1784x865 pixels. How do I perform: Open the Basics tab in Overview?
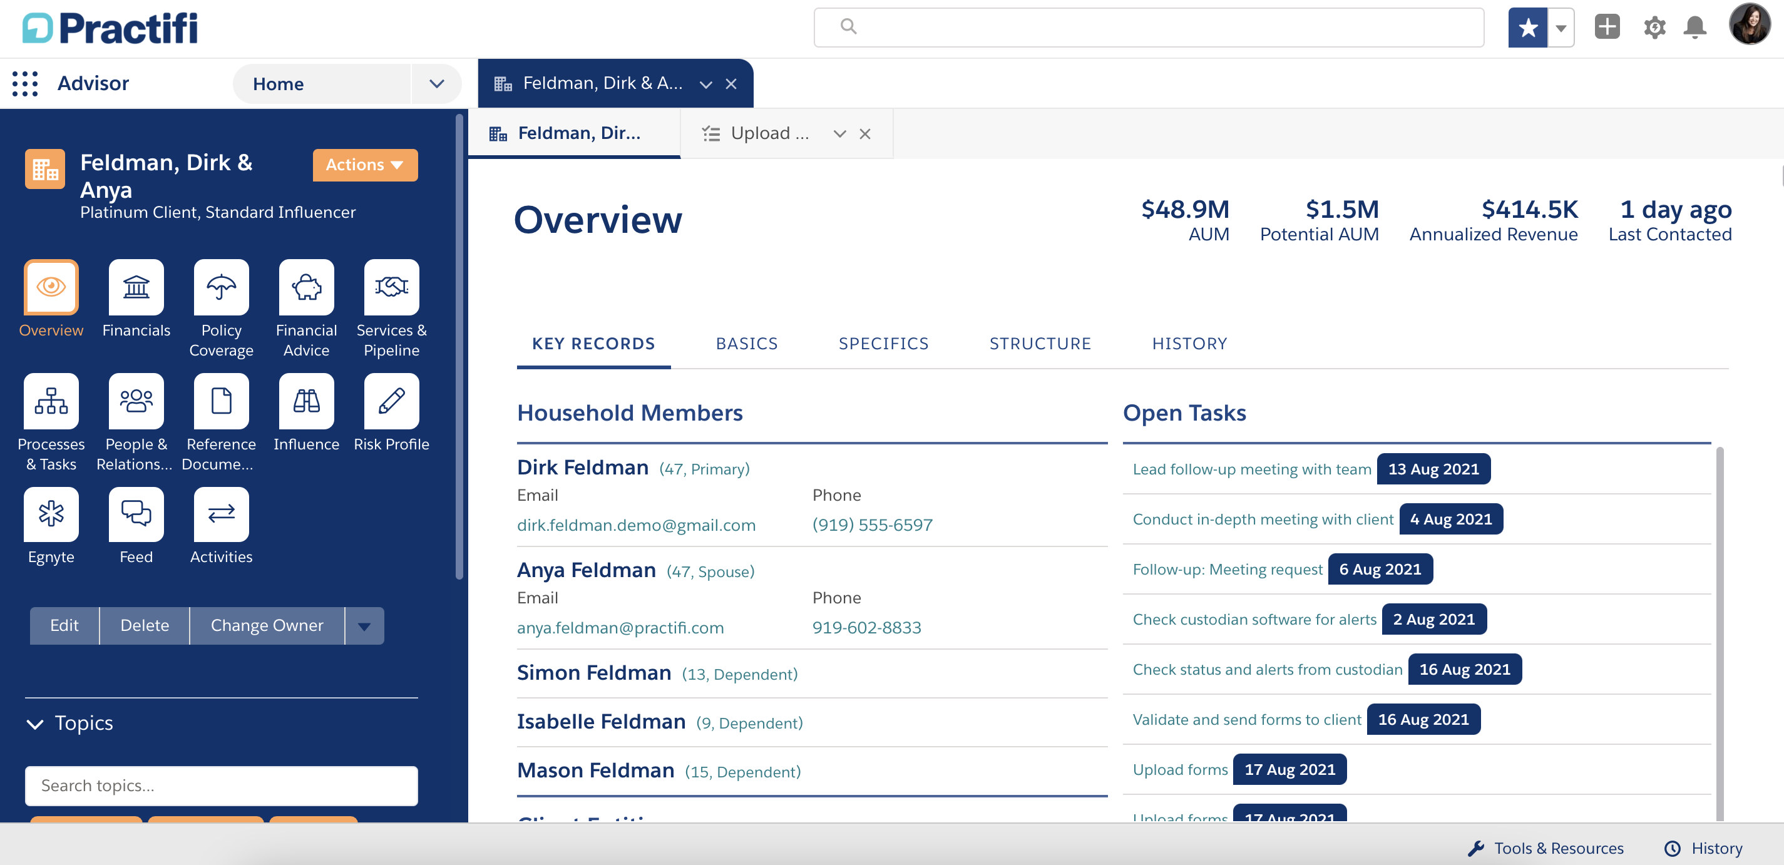[747, 343]
